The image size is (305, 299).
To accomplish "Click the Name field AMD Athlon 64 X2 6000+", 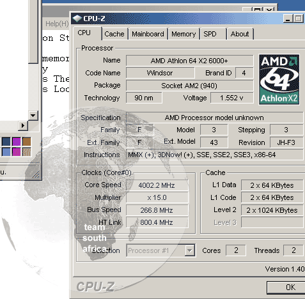I will click(190, 61).
